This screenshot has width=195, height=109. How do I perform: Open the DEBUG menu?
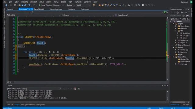click(x=49, y=2)
